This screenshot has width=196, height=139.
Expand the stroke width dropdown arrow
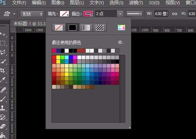click(120, 14)
